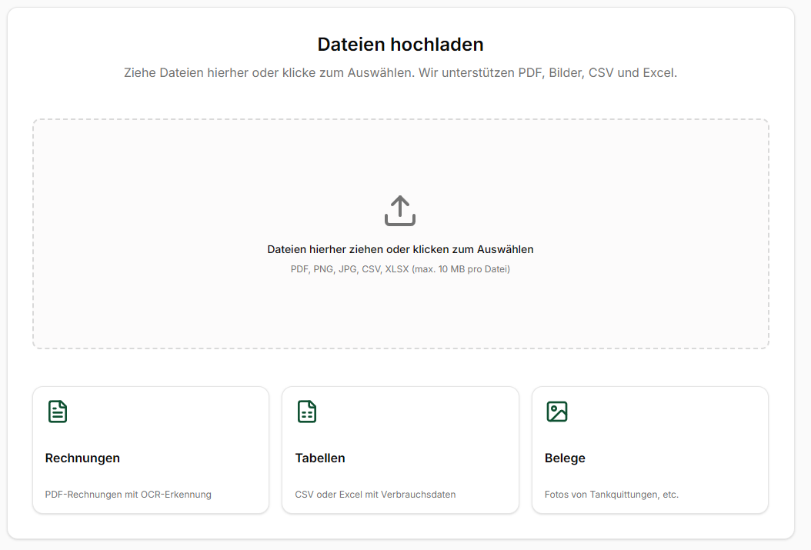Click the upload arrow icon in the dropzone

400,209
